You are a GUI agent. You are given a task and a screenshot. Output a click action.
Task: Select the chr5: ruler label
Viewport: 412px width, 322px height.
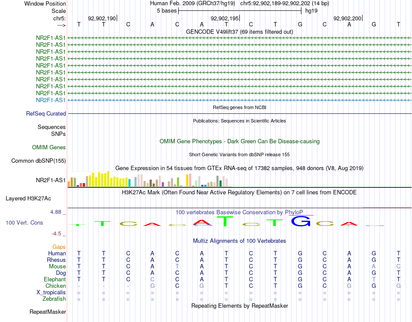click(59, 18)
